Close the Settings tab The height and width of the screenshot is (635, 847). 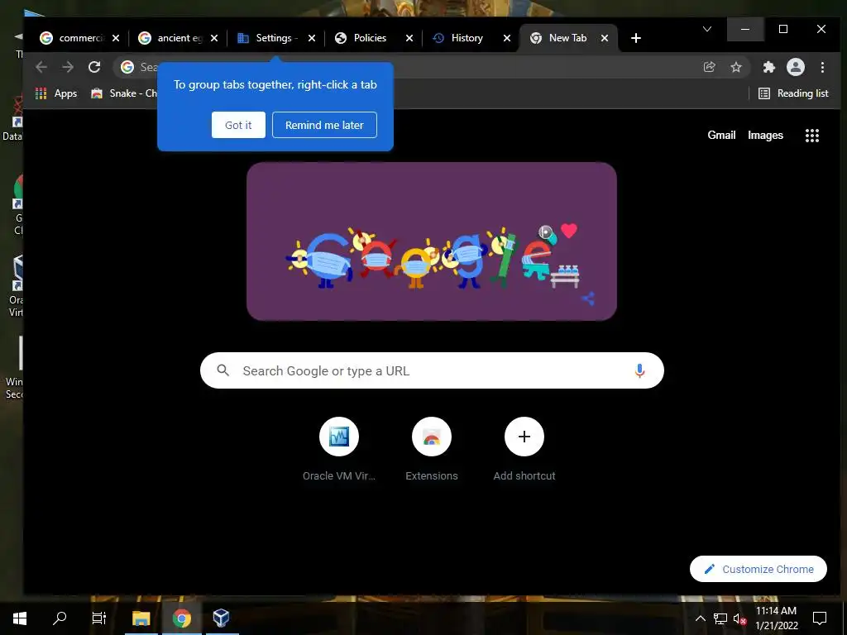coord(312,38)
